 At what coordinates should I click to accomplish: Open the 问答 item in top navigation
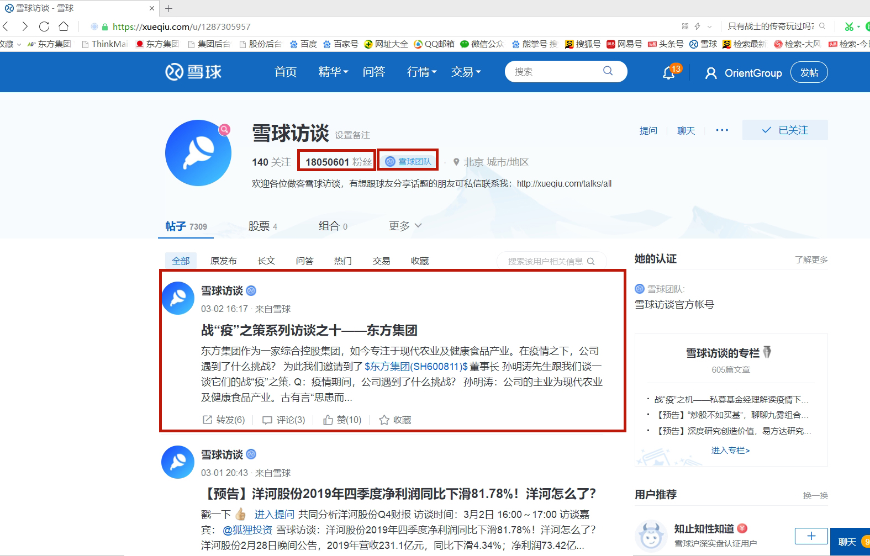coord(374,72)
